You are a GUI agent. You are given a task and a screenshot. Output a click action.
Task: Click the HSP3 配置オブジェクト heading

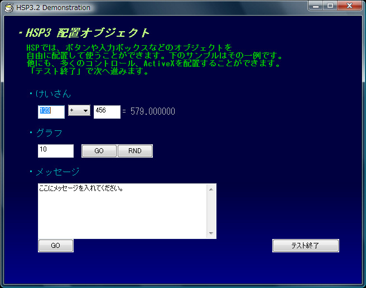pyautogui.click(x=88, y=33)
